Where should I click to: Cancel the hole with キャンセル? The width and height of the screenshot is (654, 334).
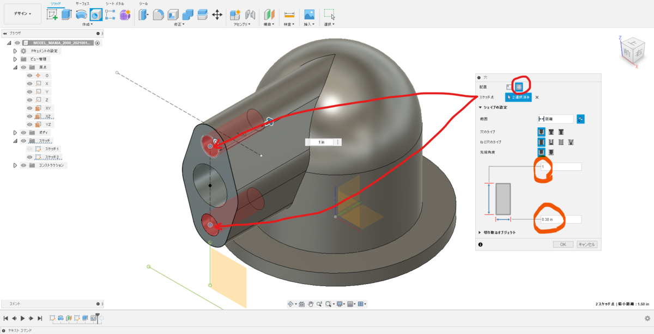pyautogui.click(x=586, y=244)
